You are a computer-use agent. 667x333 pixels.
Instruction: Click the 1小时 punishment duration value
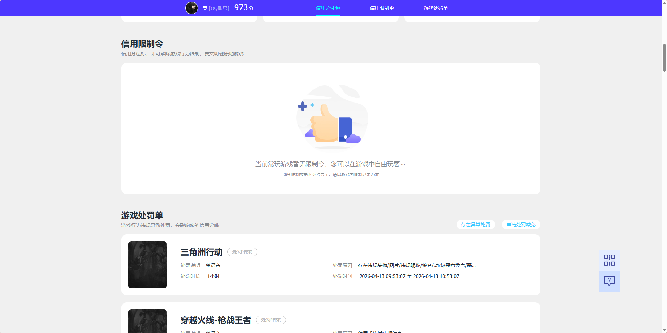tap(214, 276)
